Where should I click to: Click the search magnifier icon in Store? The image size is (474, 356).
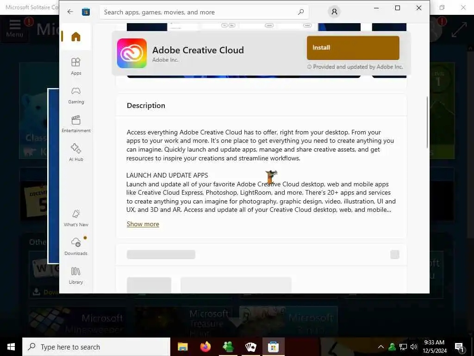(300, 12)
